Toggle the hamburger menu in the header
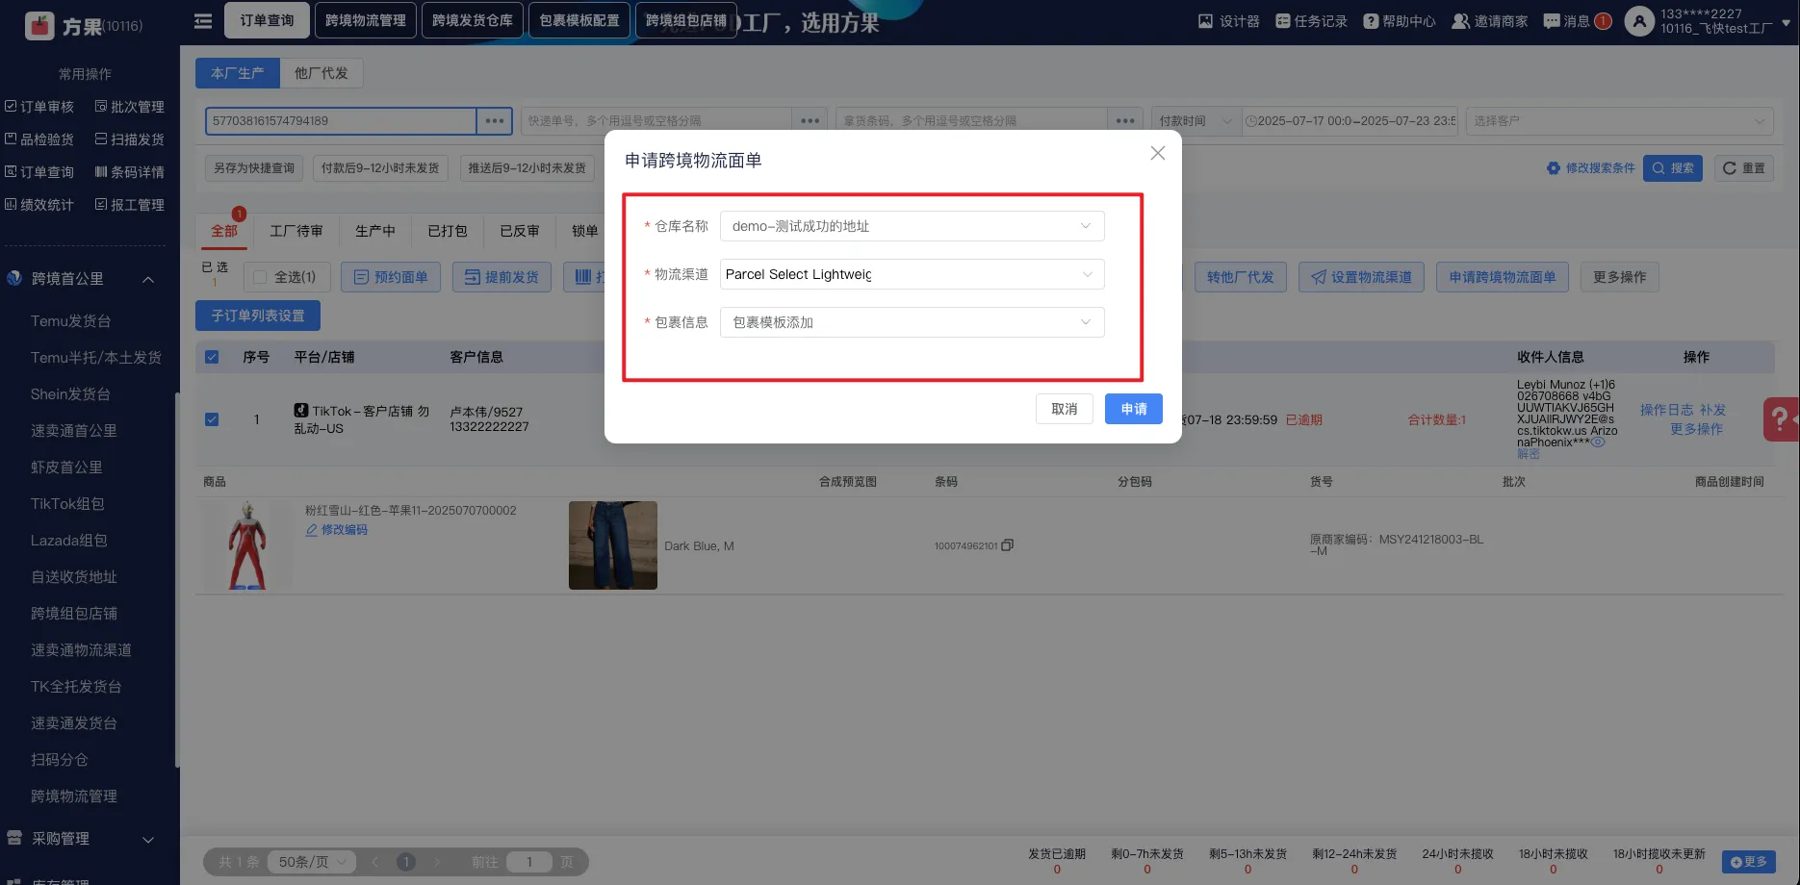1800x885 pixels. pos(203,21)
